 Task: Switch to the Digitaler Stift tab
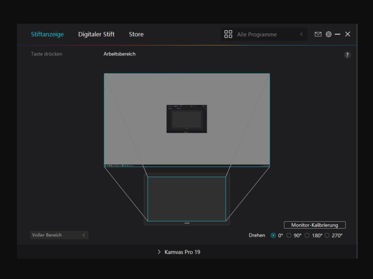click(96, 34)
